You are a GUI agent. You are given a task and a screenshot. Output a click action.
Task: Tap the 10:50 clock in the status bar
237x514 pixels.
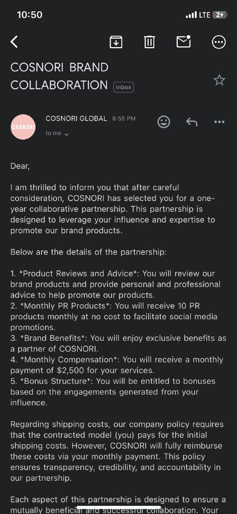(30, 15)
